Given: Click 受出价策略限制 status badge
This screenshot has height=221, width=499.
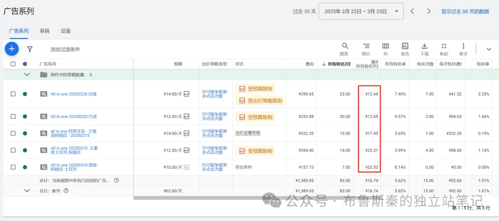Looking at the screenshot, I should point(260,101).
